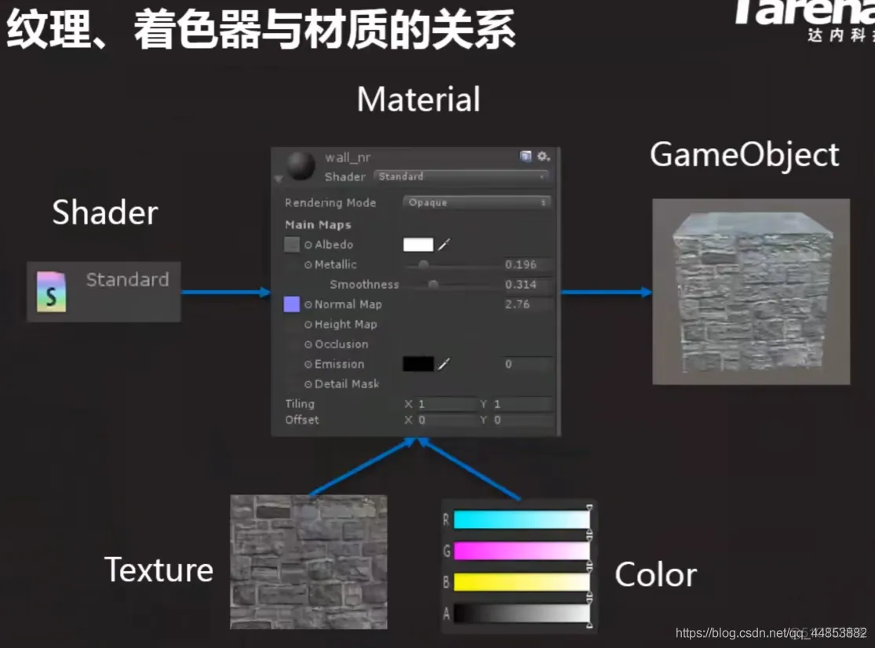Open the material help book icon
This screenshot has width=875, height=648.
click(526, 156)
